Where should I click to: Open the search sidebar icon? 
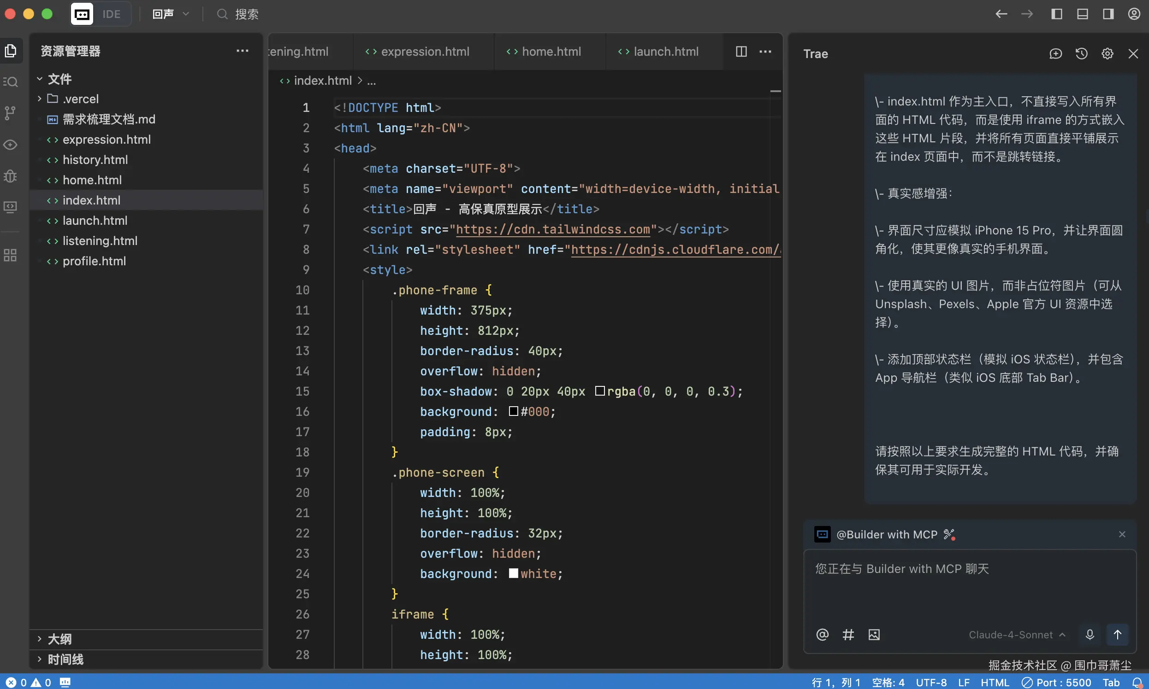click(10, 82)
